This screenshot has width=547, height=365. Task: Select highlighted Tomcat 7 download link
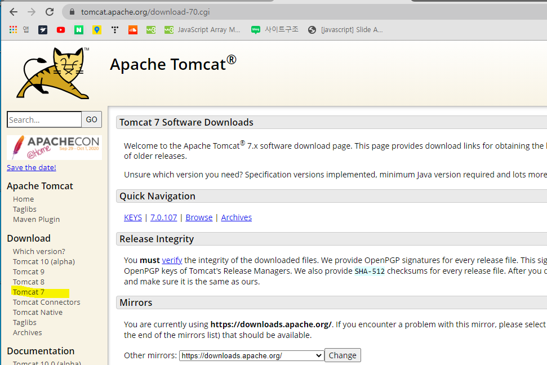coord(29,292)
